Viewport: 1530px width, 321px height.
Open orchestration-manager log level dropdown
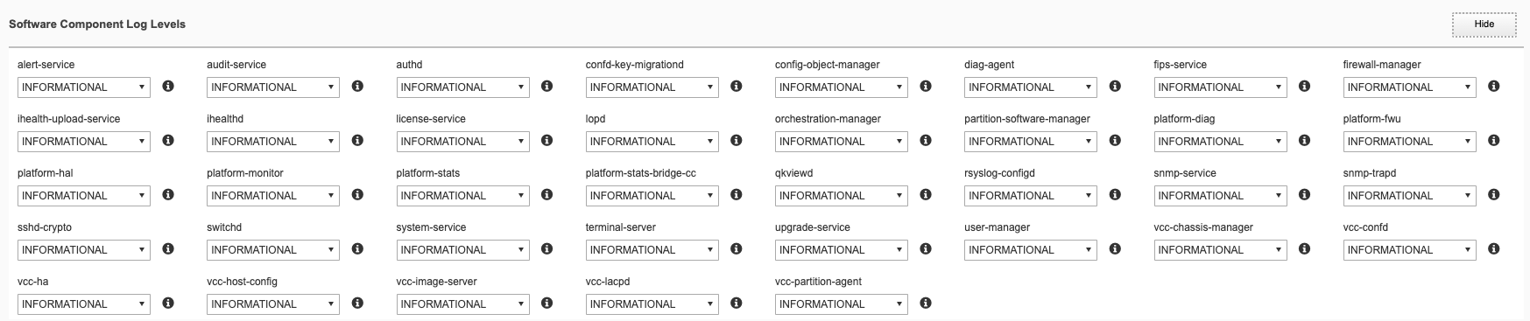click(842, 142)
